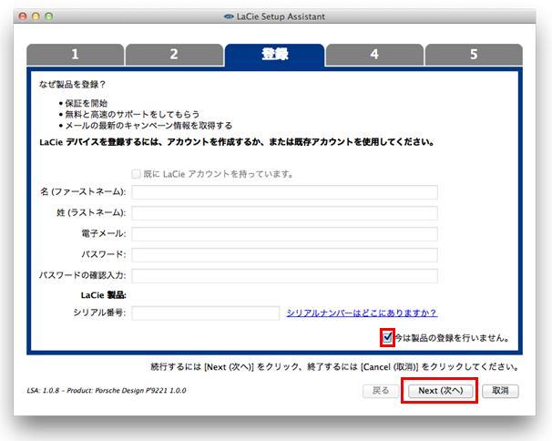Zoom window with green button

point(49,16)
